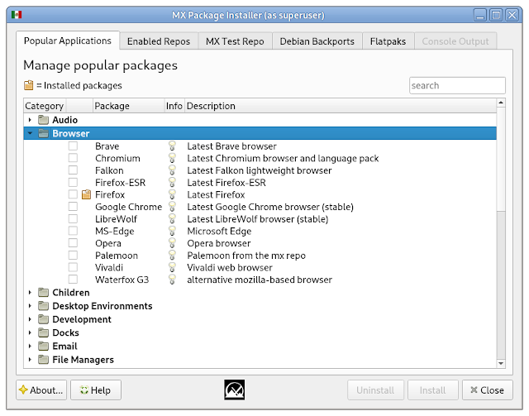The image size is (529, 416).
Task: Open the MX Test Repo tab
Action: pyautogui.click(x=235, y=41)
